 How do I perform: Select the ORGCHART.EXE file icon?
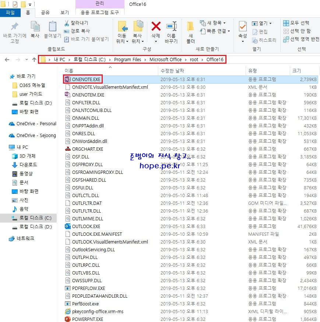[x=67, y=149]
